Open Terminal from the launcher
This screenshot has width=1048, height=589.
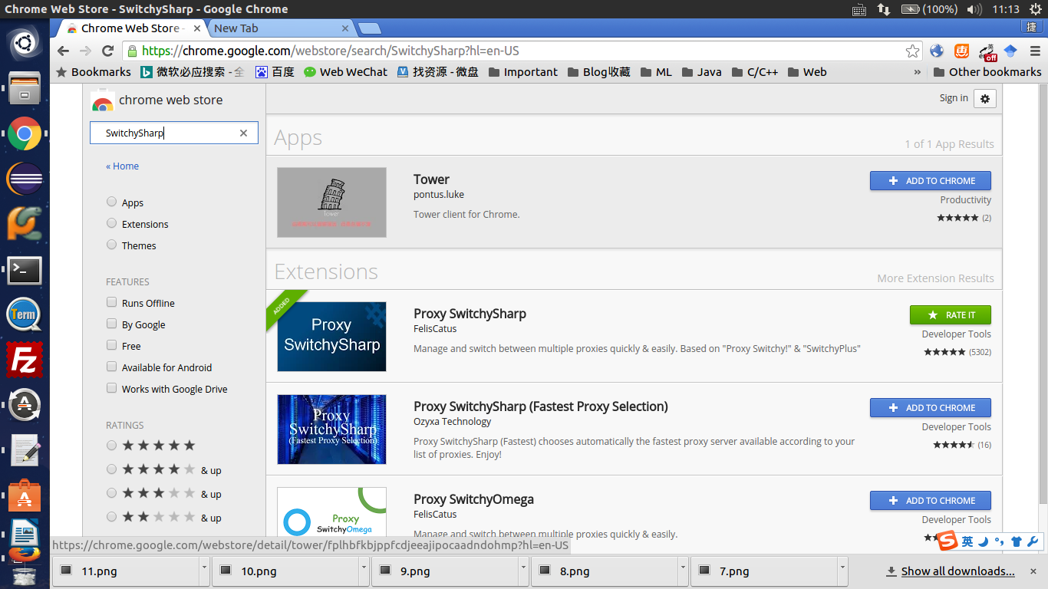point(25,270)
